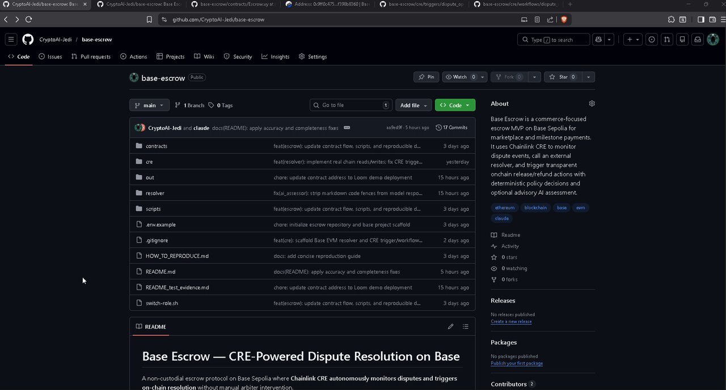
Task: Open the Watch notifications dropdown arrow
Action: 483,77
